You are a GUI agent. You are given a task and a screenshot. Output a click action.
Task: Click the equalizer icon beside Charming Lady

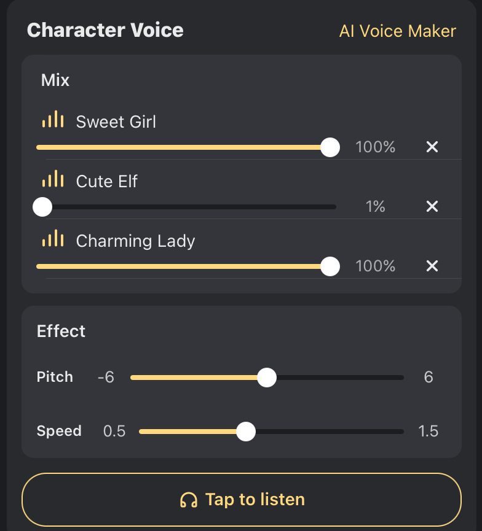[53, 239]
